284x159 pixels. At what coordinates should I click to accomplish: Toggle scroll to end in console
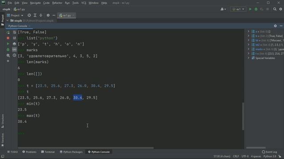click(14, 38)
